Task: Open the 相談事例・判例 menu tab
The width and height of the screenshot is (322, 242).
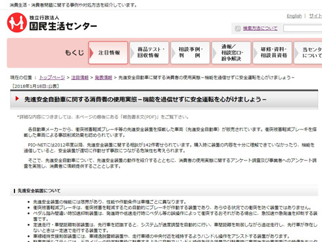Action: click(190, 53)
